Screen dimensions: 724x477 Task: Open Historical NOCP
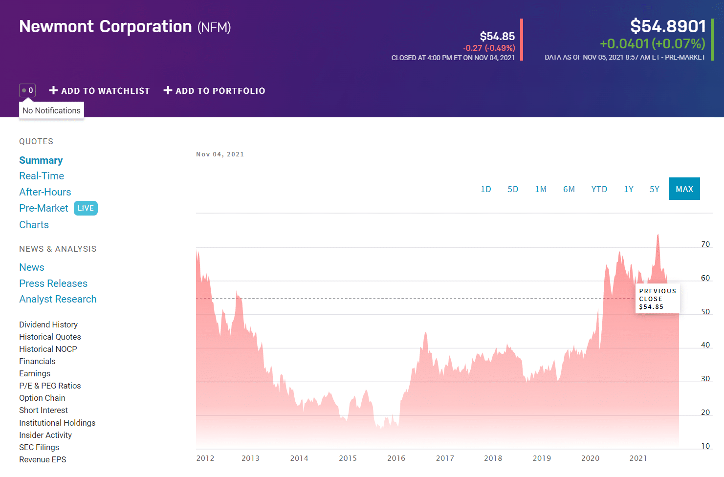(48, 349)
